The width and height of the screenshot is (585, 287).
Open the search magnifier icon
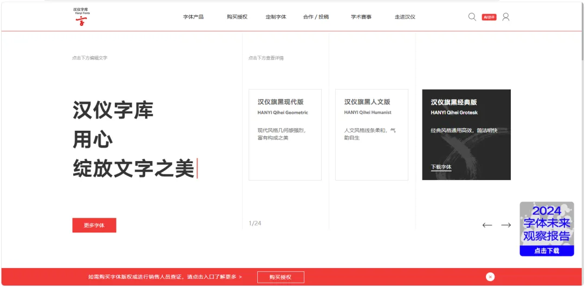[472, 17]
